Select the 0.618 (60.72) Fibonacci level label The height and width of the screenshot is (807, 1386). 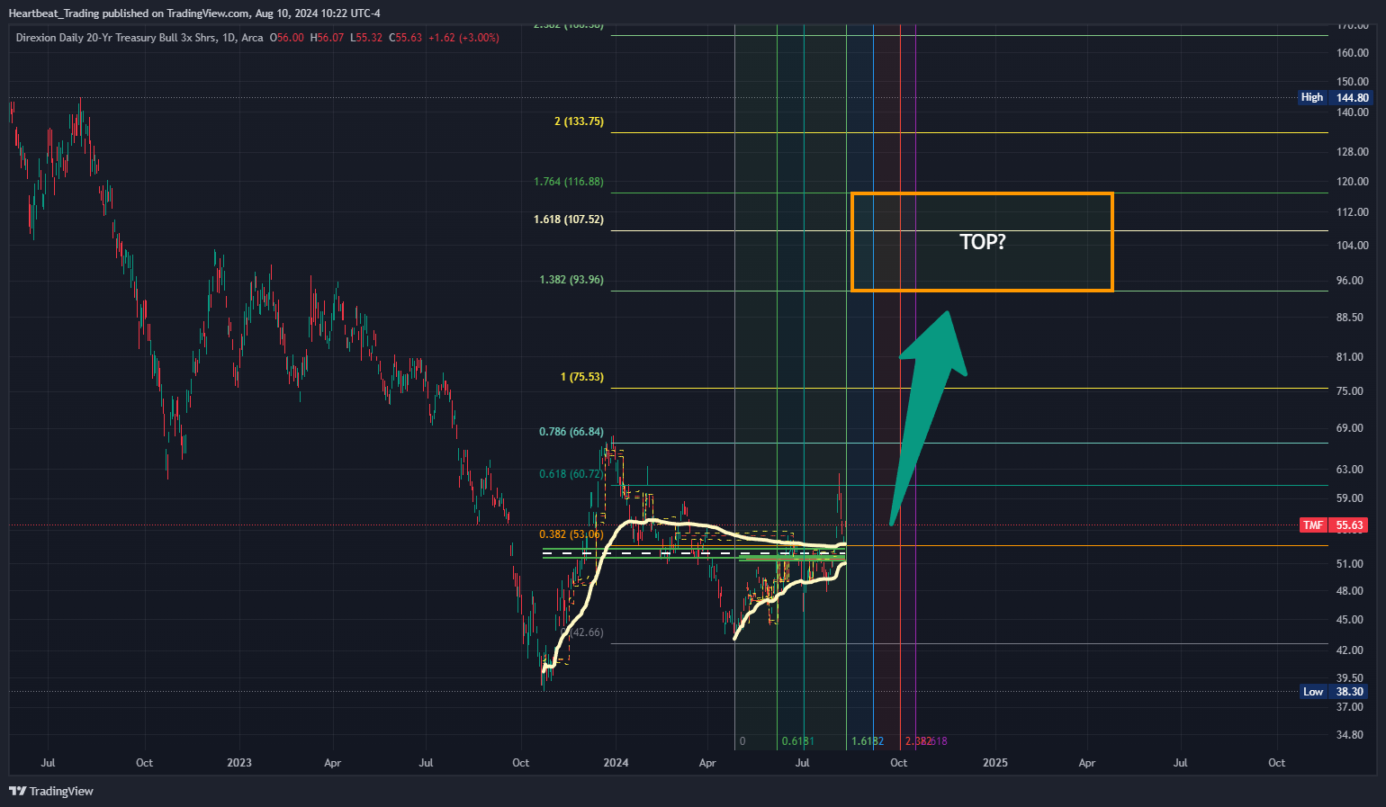pos(571,474)
